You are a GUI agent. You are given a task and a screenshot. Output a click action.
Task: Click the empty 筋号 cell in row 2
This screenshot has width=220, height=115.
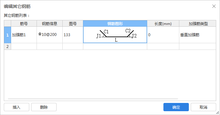click(24, 46)
